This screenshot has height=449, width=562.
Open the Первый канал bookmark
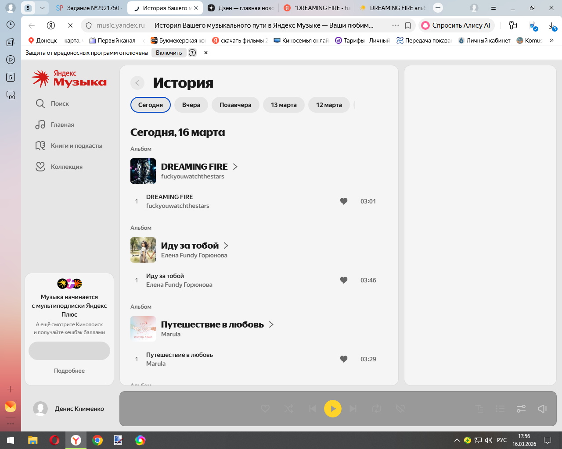[117, 40]
